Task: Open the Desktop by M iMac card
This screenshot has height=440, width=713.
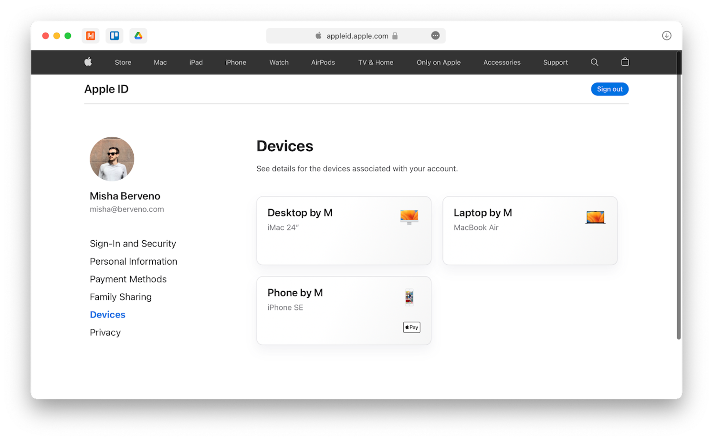Action: pyautogui.click(x=344, y=230)
